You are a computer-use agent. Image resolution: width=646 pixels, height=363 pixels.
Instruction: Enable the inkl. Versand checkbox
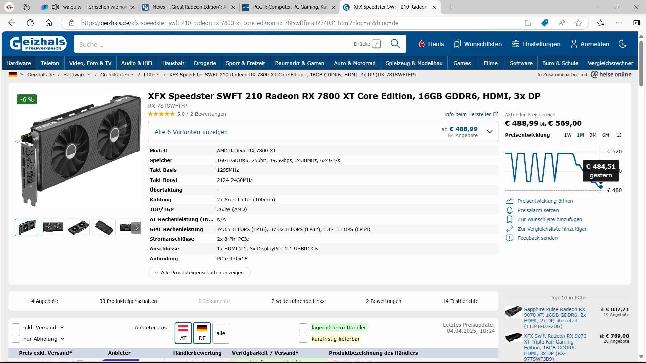point(16,327)
